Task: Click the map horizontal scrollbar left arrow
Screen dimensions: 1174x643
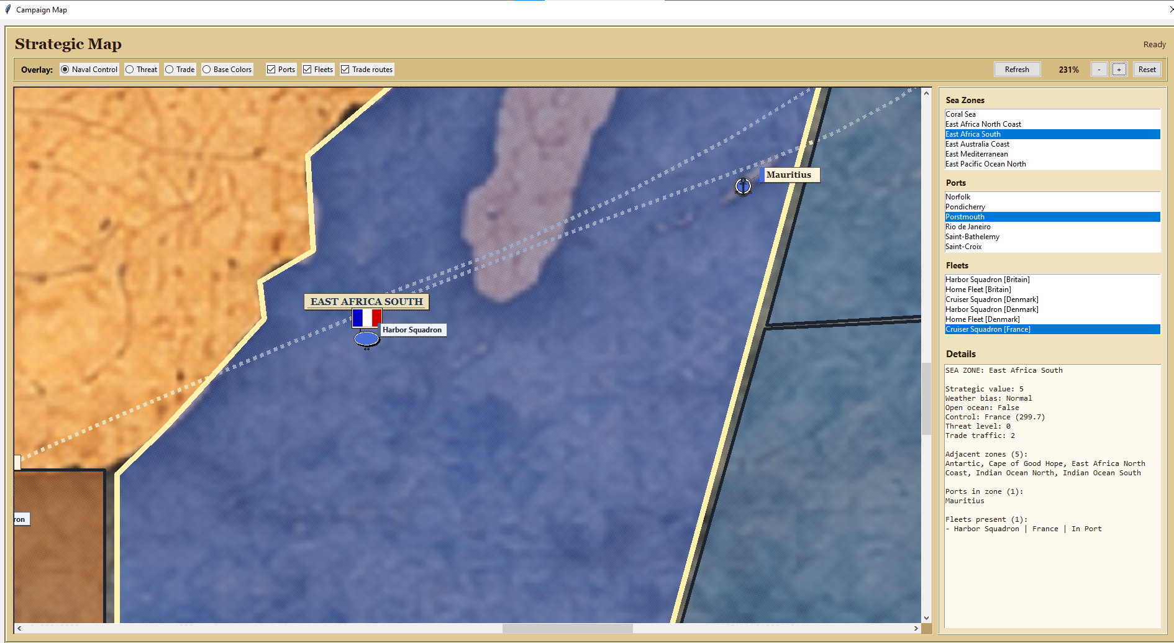Action: tap(19, 628)
